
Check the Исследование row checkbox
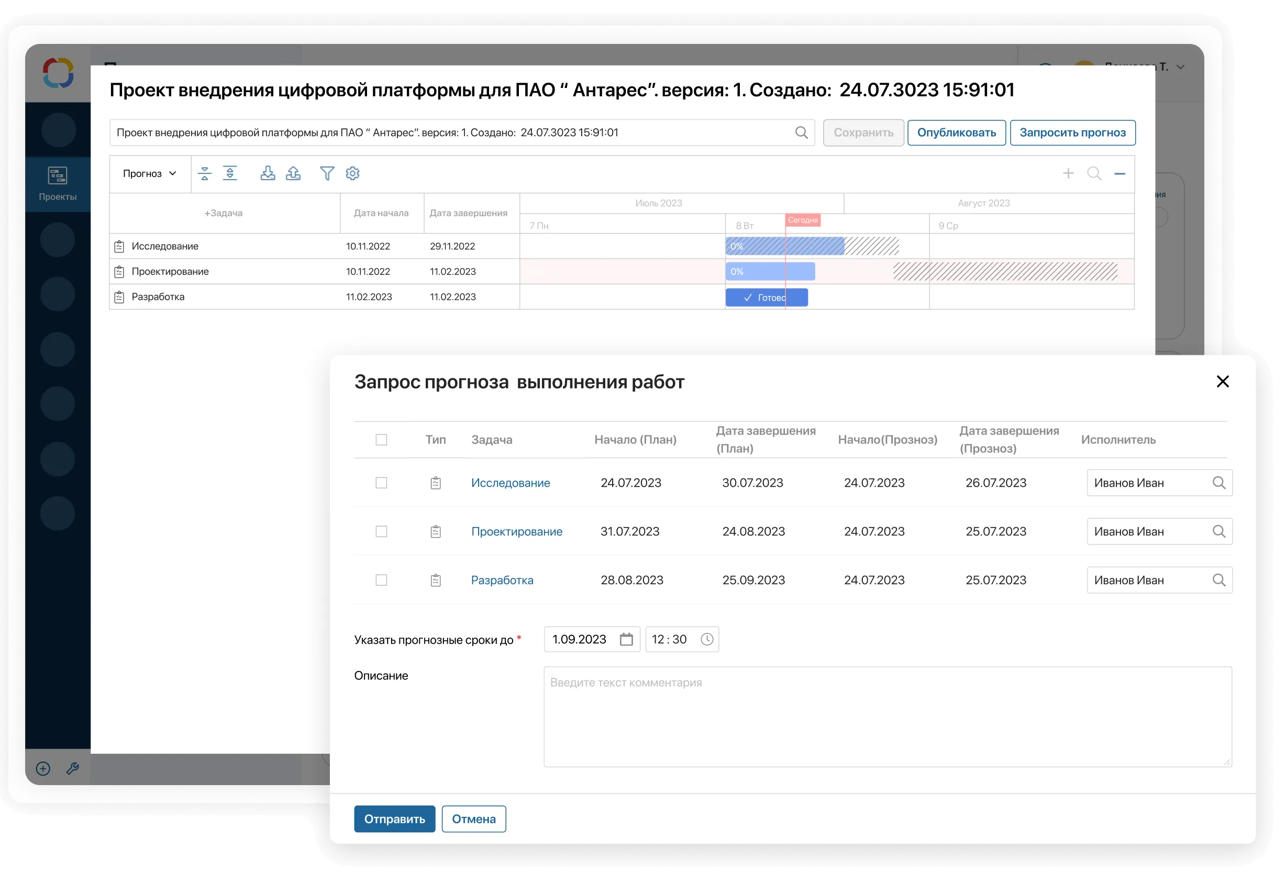pos(381,483)
